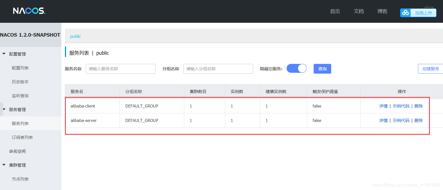
Task: Collapse the 服务管理 menu section
Action: pos(4,109)
